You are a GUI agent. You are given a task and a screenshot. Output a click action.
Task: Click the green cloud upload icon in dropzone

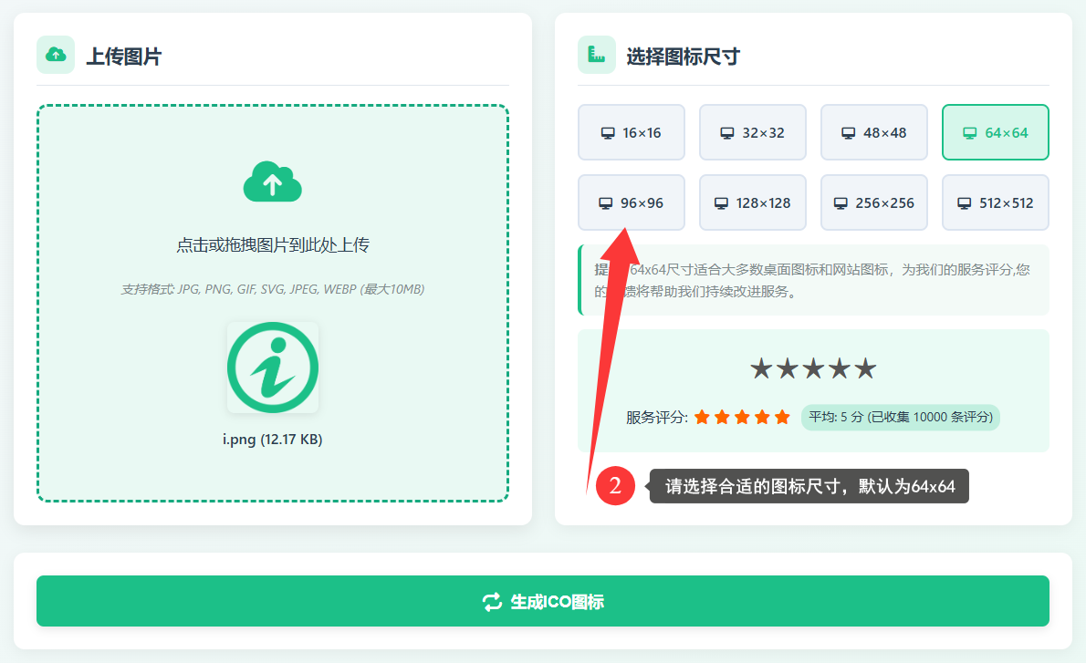click(x=272, y=182)
